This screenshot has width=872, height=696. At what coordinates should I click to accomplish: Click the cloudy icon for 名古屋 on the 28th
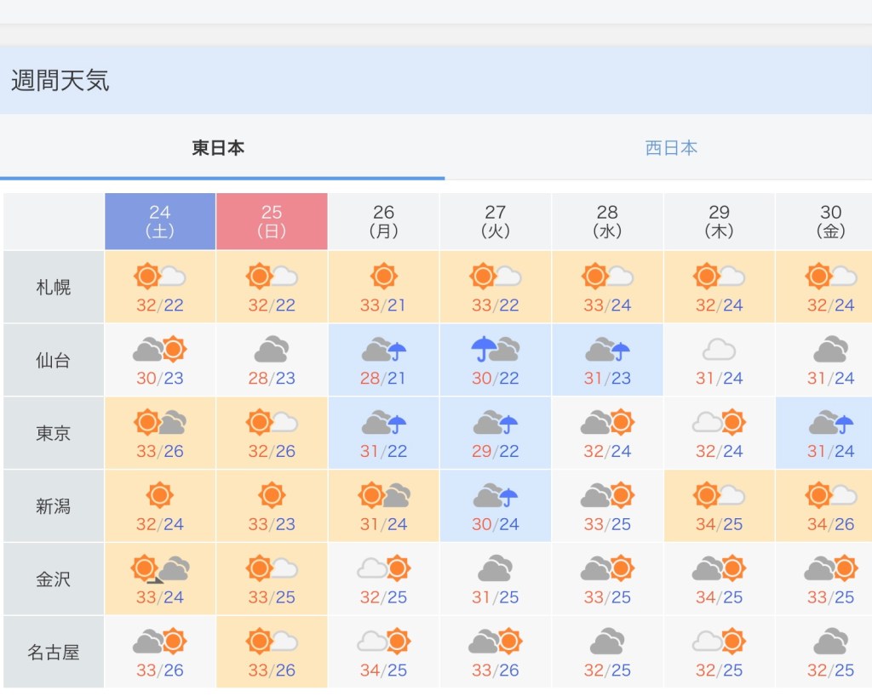[x=606, y=641]
